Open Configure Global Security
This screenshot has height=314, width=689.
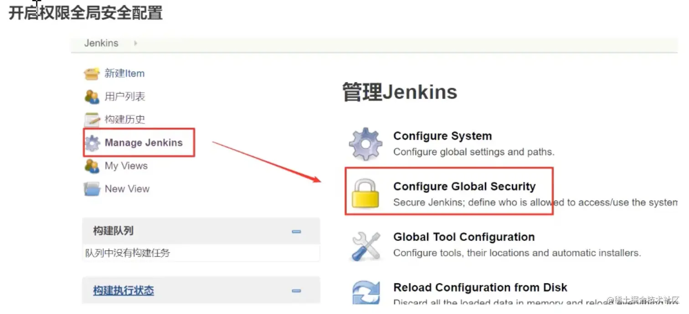click(x=464, y=187)
